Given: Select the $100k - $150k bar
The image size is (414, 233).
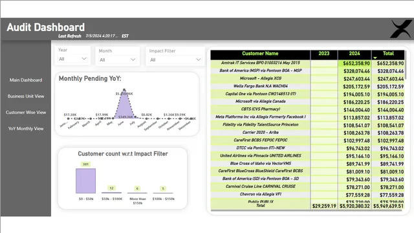Looking at the screenshot, I should pos(163,193).
